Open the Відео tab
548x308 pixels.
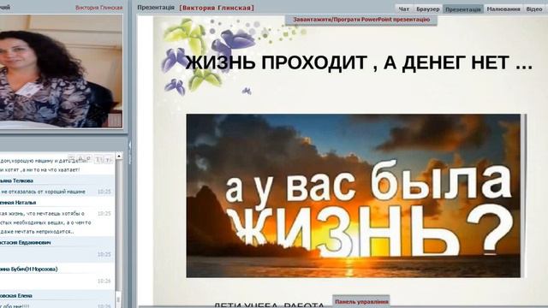coord(534,9)
